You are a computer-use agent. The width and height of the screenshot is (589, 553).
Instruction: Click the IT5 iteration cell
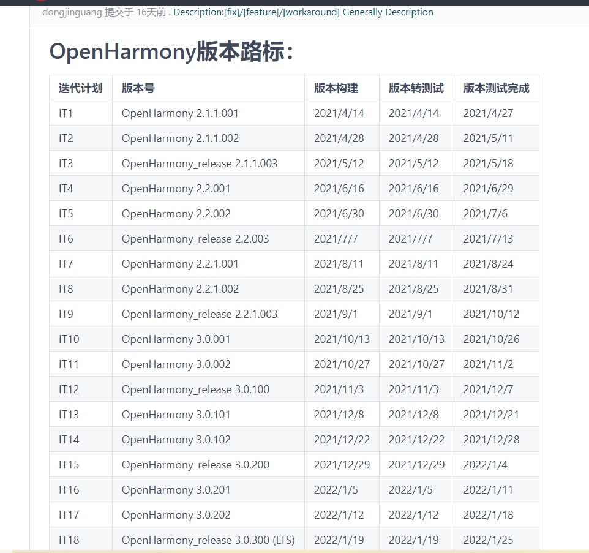66,214
